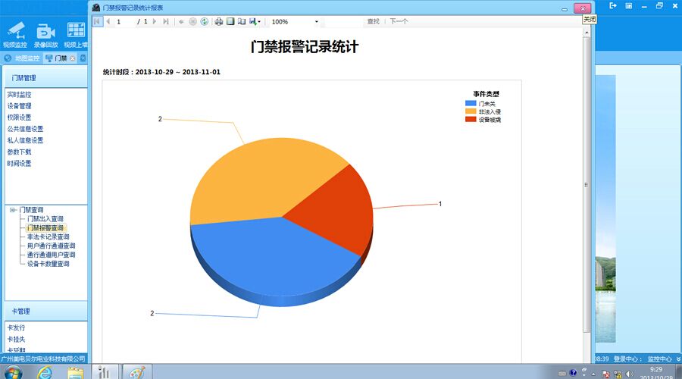Click the refresh icon in report toolbar

[x=205, y=22]
